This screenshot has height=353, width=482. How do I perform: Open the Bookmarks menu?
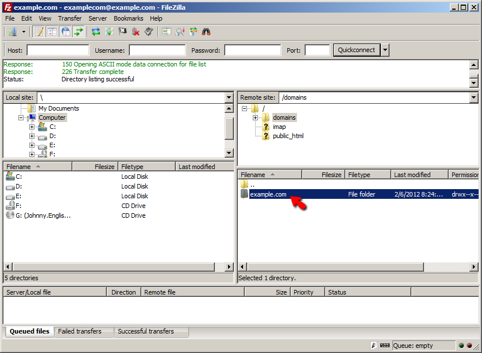coord(128,18)
